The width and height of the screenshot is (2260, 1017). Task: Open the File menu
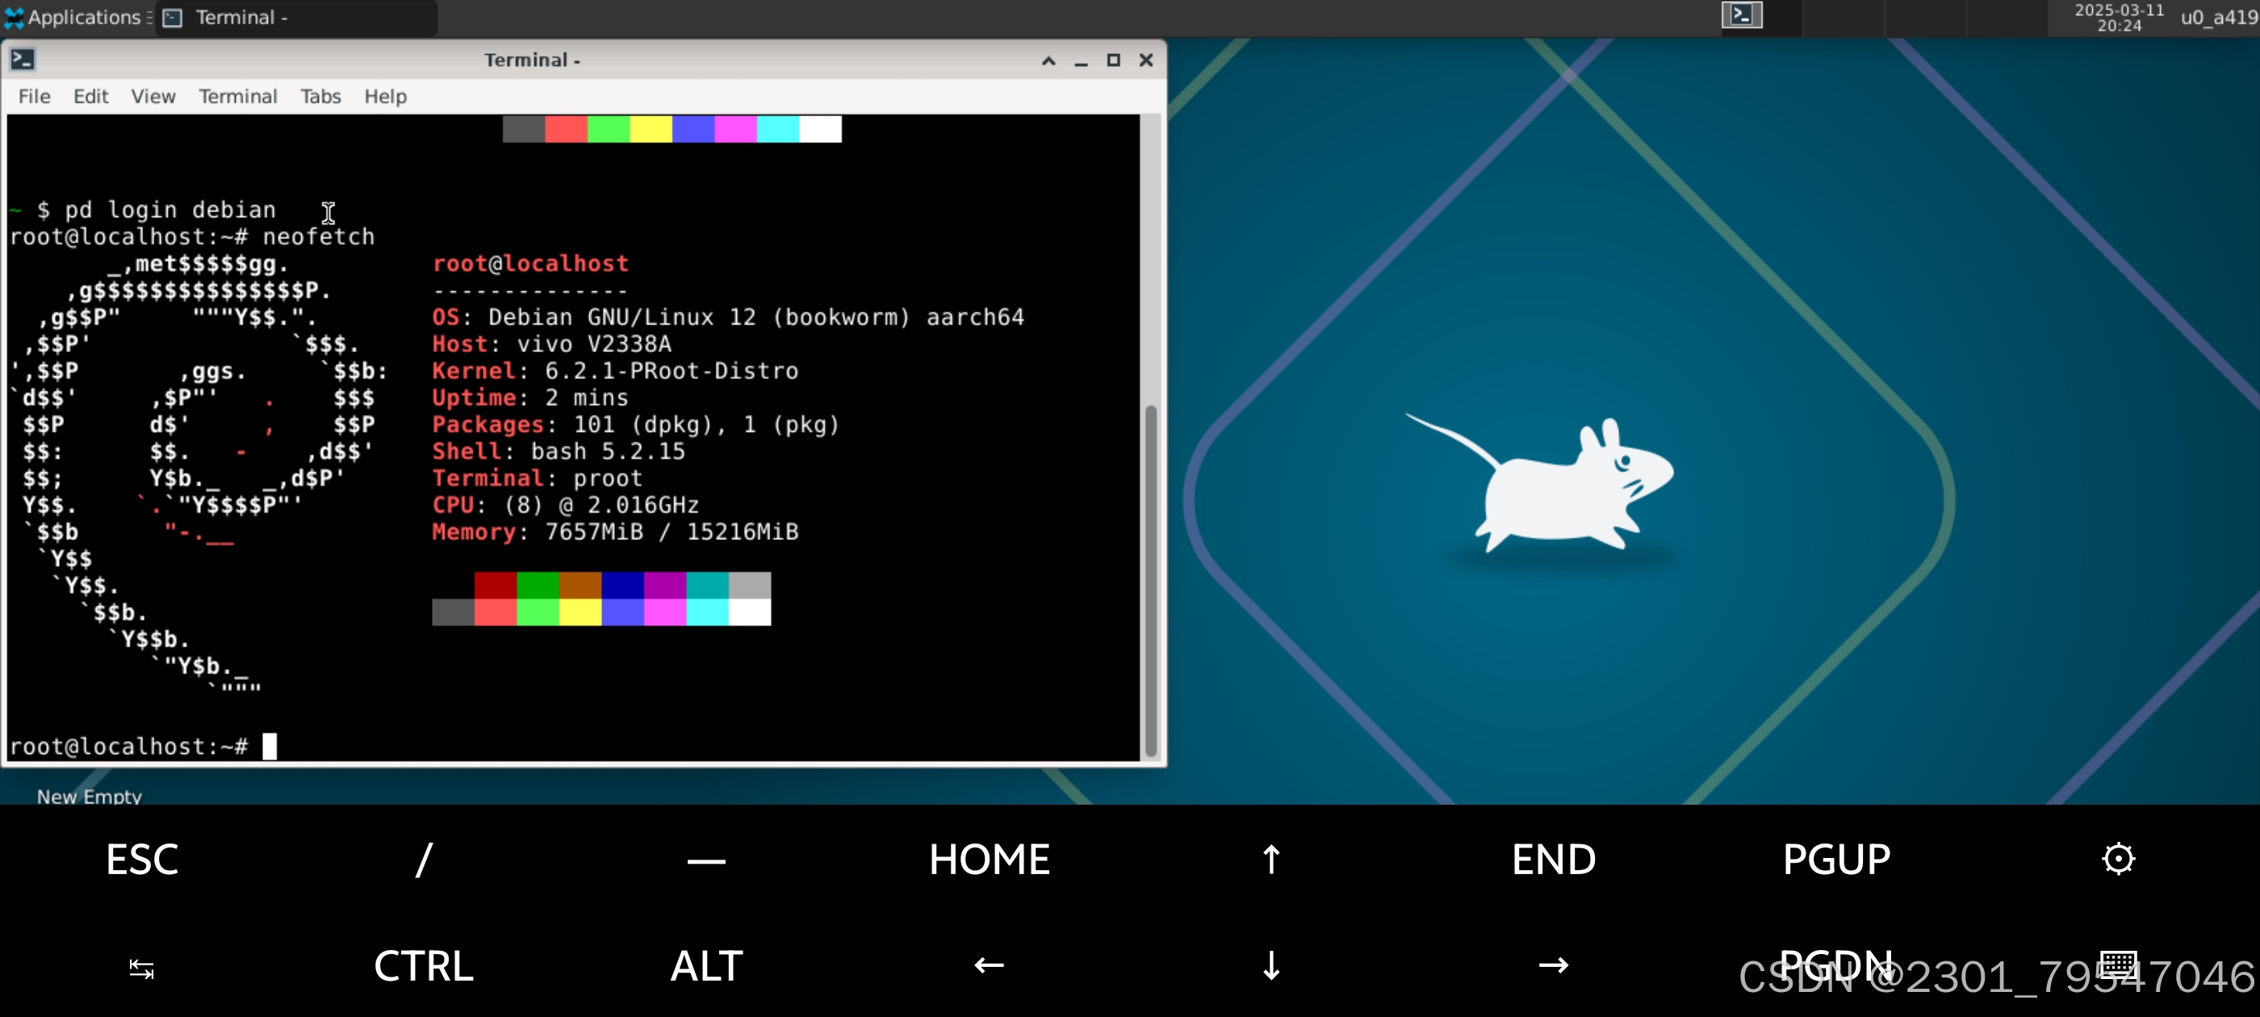pos(34,97)
